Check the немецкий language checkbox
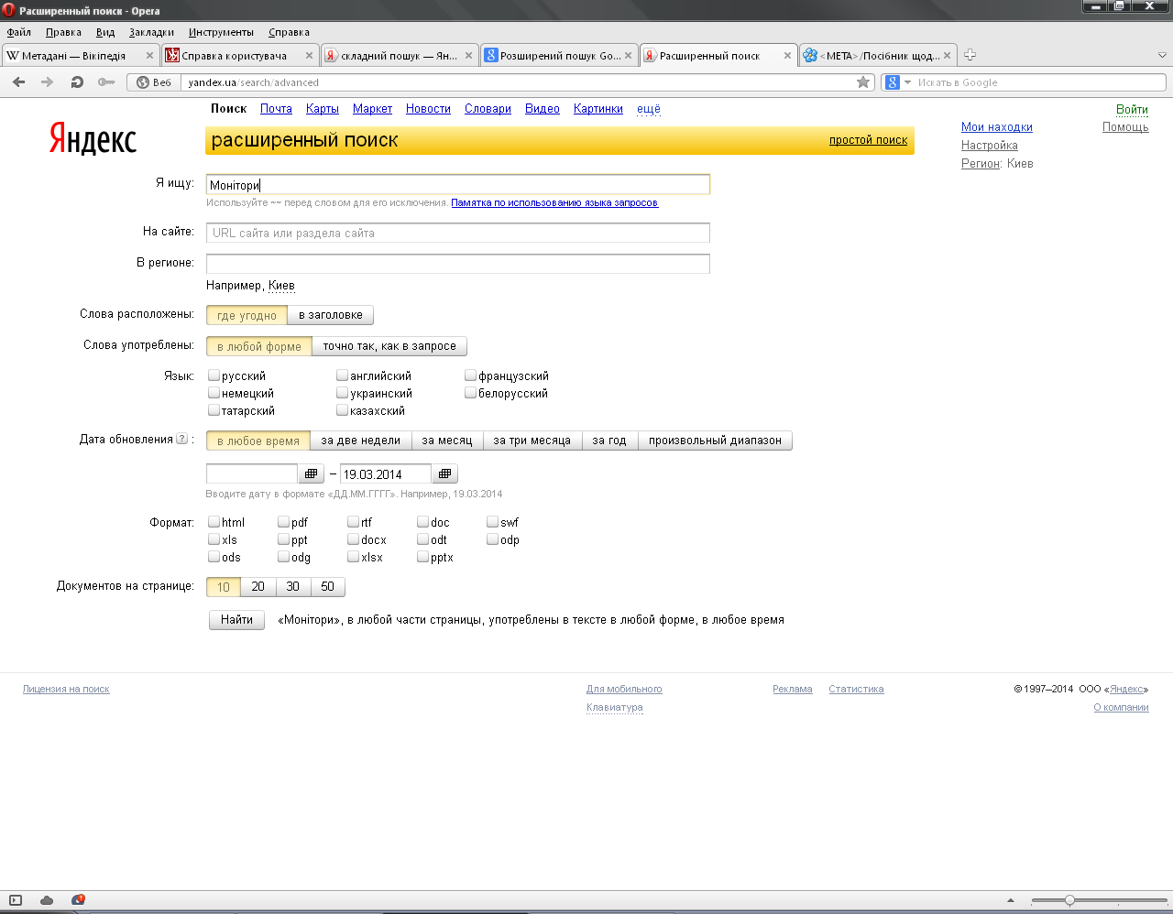1173x914 pixels. (214, 392)
